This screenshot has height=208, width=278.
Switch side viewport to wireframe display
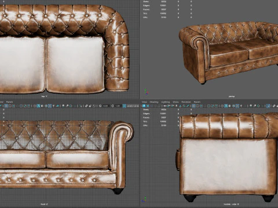[x=222, y=106]
